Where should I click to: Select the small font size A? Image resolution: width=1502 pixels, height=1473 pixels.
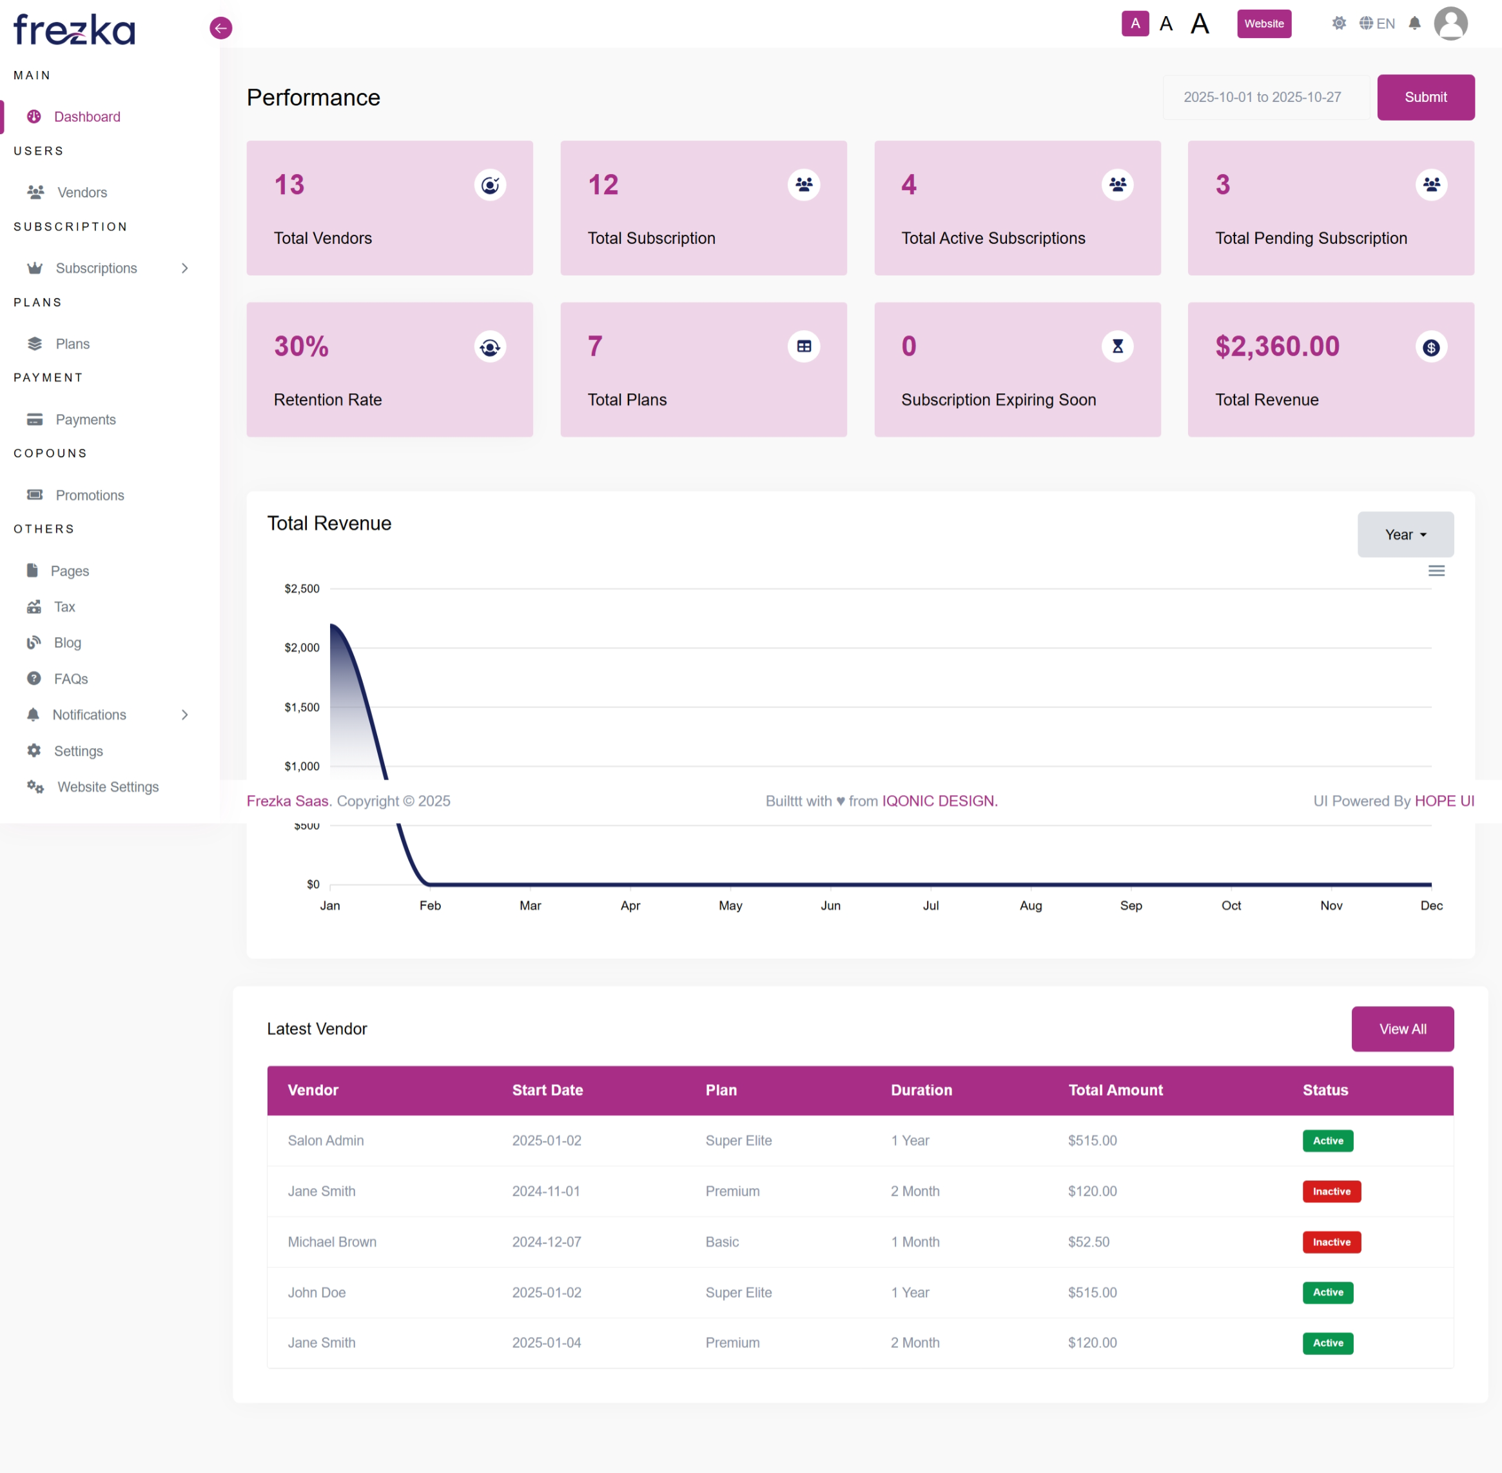click(1135, 23)
